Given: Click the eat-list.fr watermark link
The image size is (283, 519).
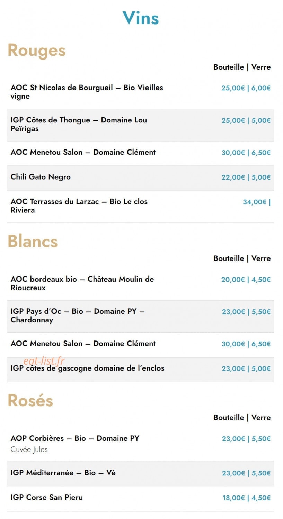Looking at the screenshot, I should click(x=44, y=361).
